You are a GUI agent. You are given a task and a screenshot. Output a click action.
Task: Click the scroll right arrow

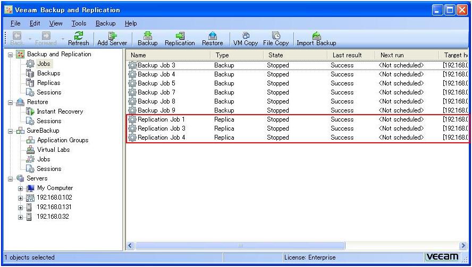pos(463,246)
